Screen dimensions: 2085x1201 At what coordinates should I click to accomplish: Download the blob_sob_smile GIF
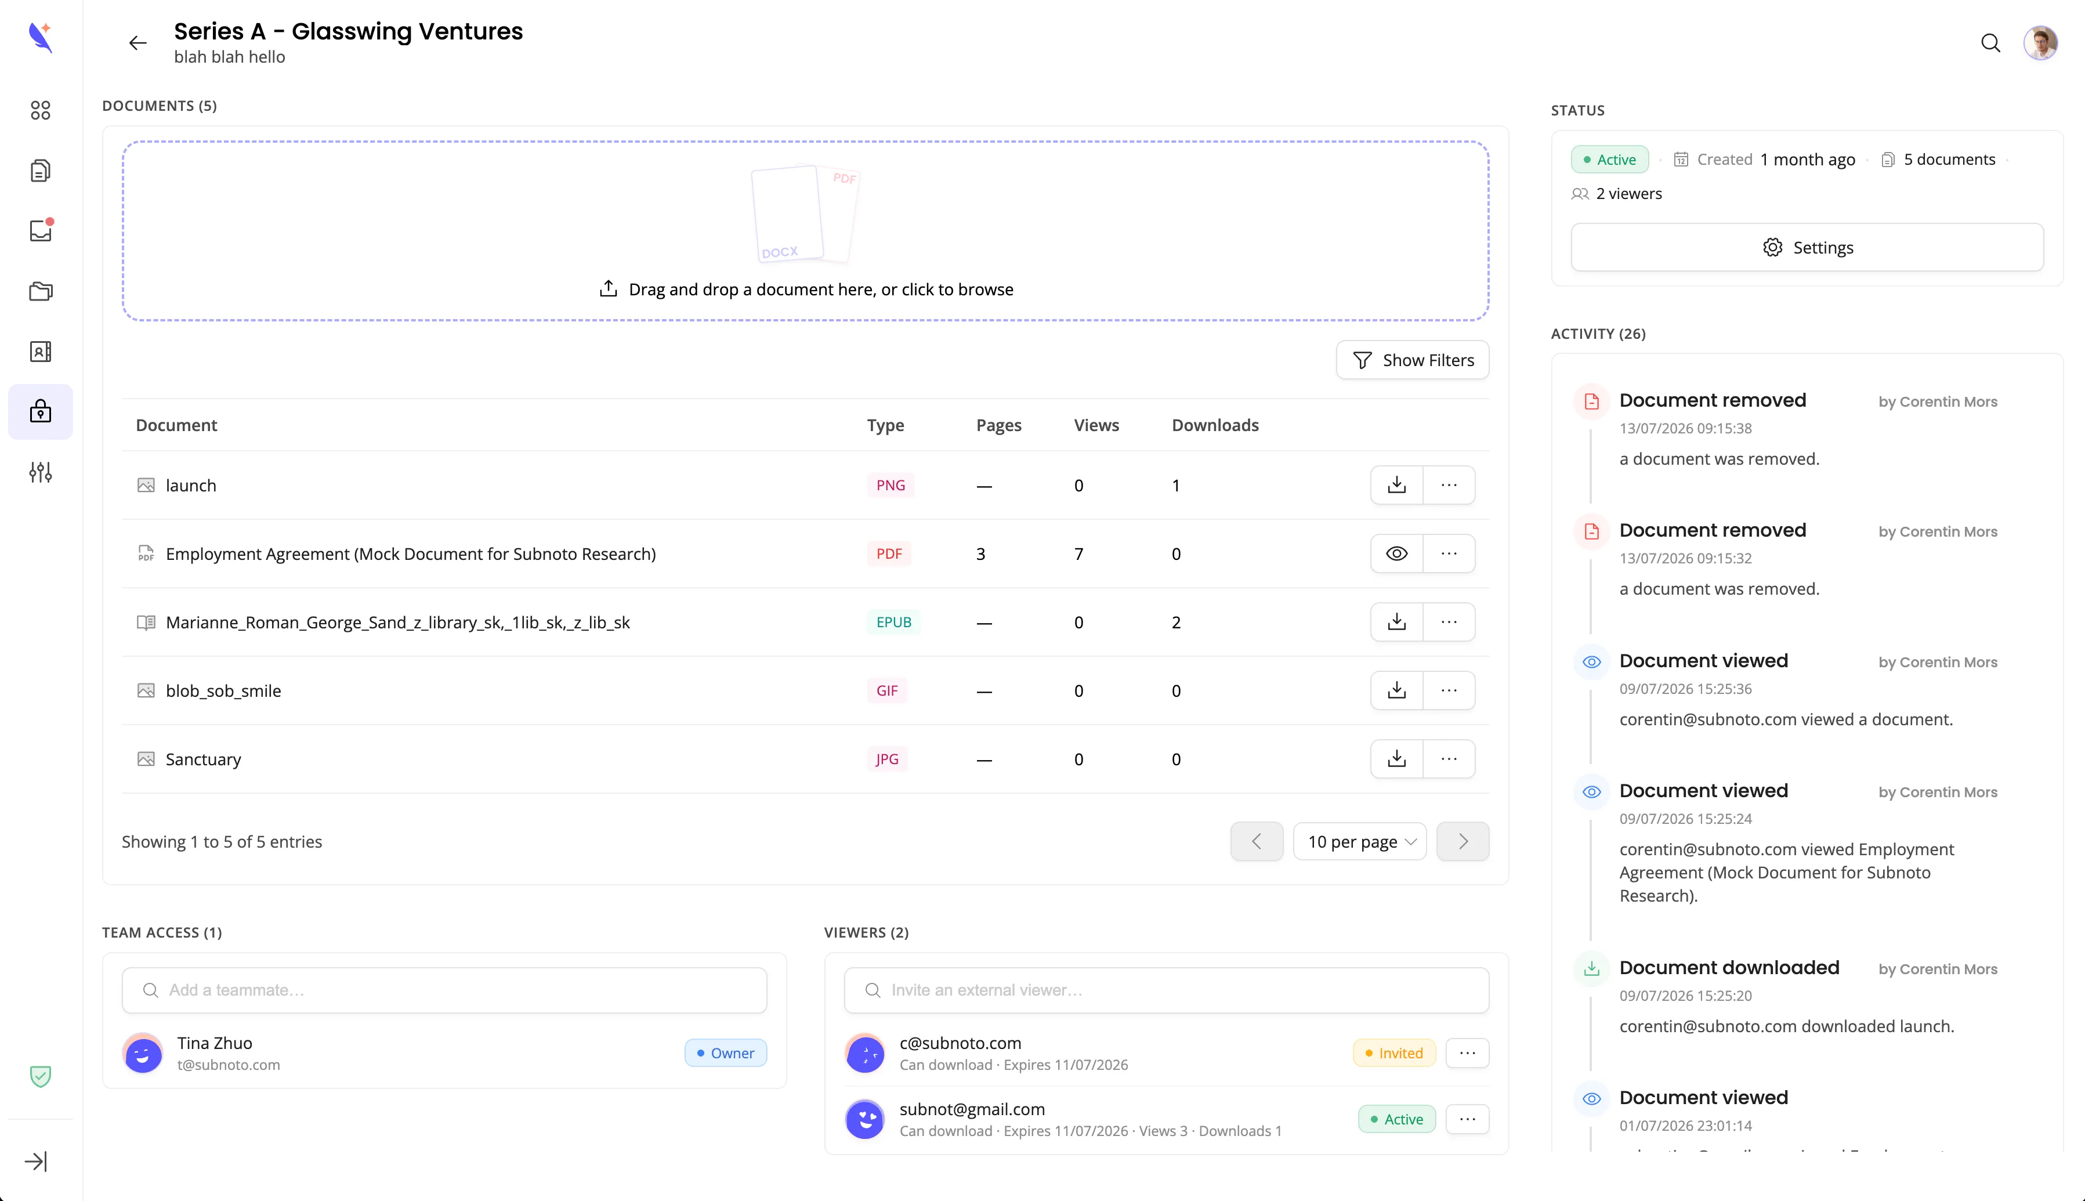[x=1396, y=690]
